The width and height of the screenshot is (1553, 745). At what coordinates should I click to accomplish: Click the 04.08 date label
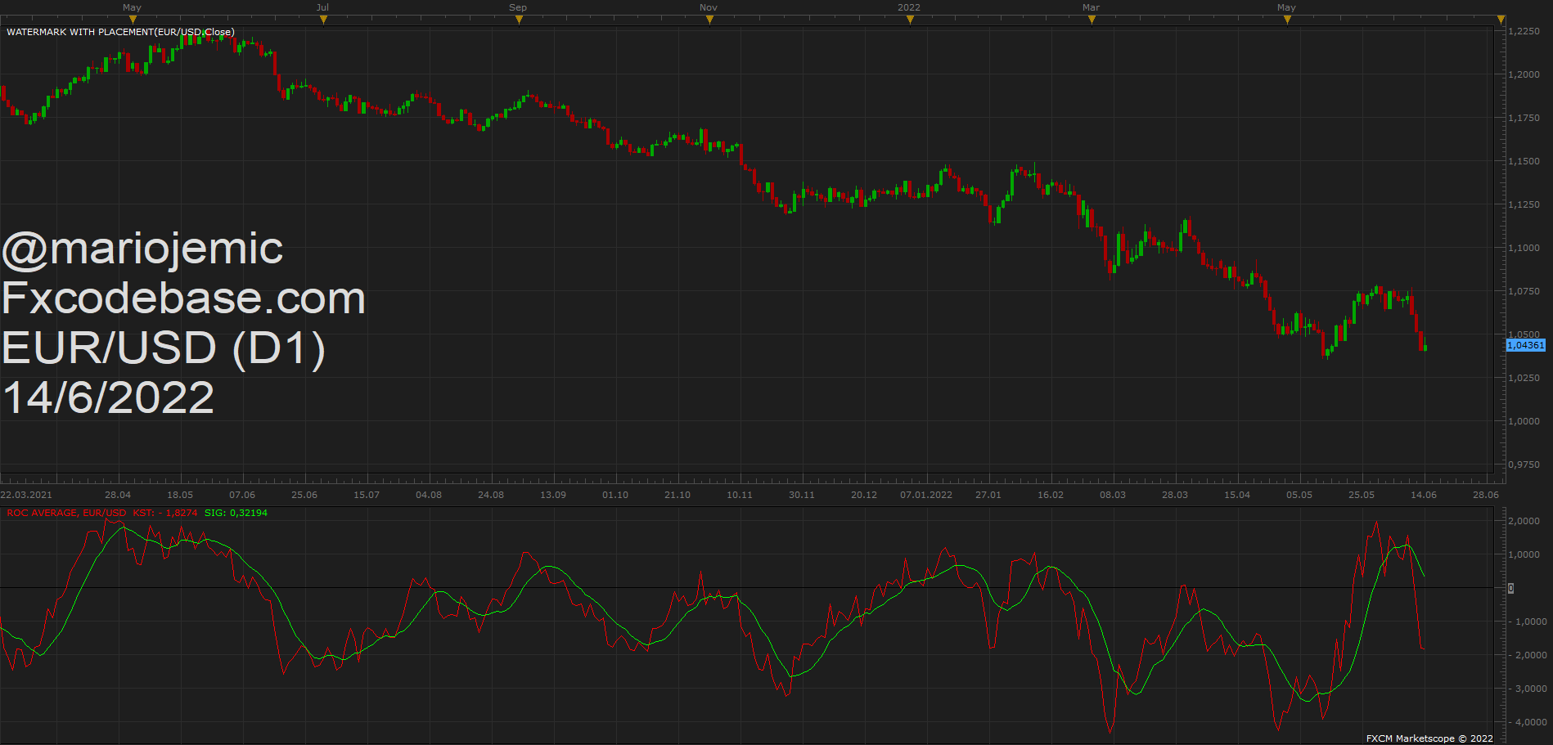tap(429, 495)
